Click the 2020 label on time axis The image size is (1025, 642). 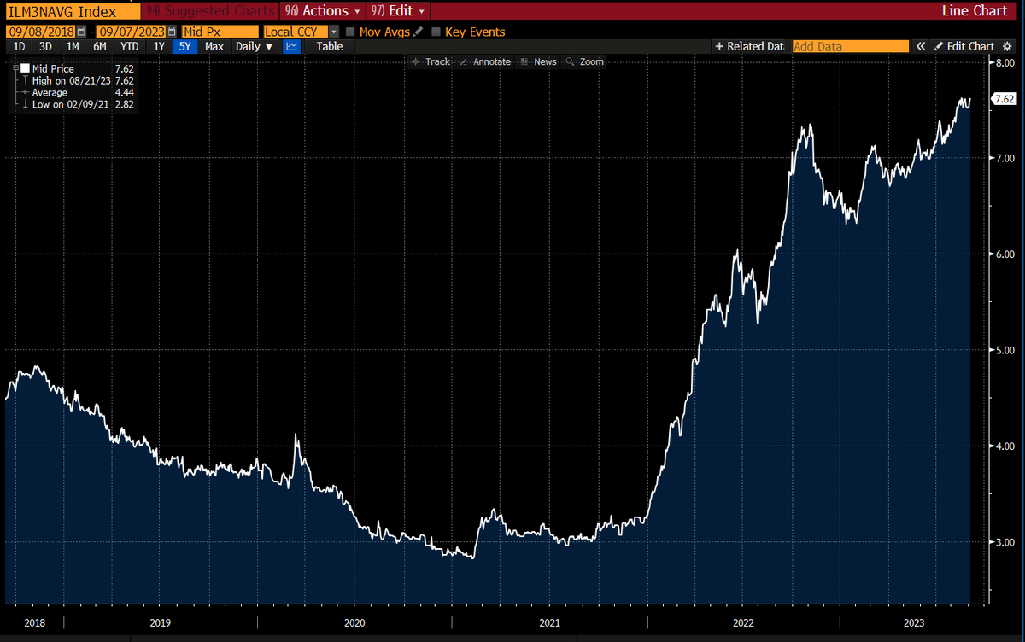point(355,622)
